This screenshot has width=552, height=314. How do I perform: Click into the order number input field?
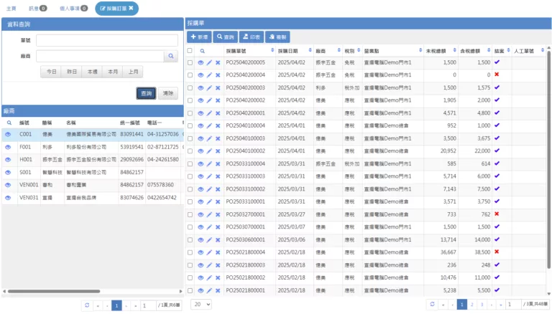[x=107, y=40]
